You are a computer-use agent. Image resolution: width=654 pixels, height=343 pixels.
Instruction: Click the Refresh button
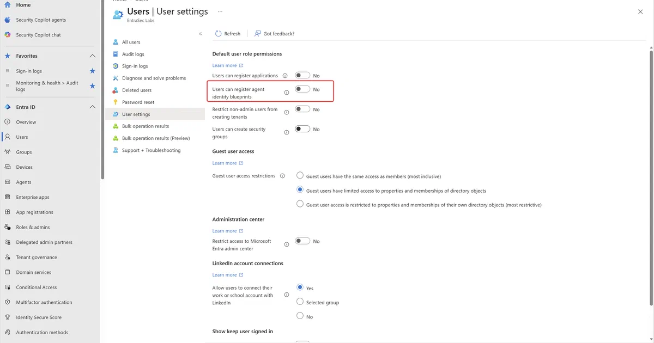228,34
